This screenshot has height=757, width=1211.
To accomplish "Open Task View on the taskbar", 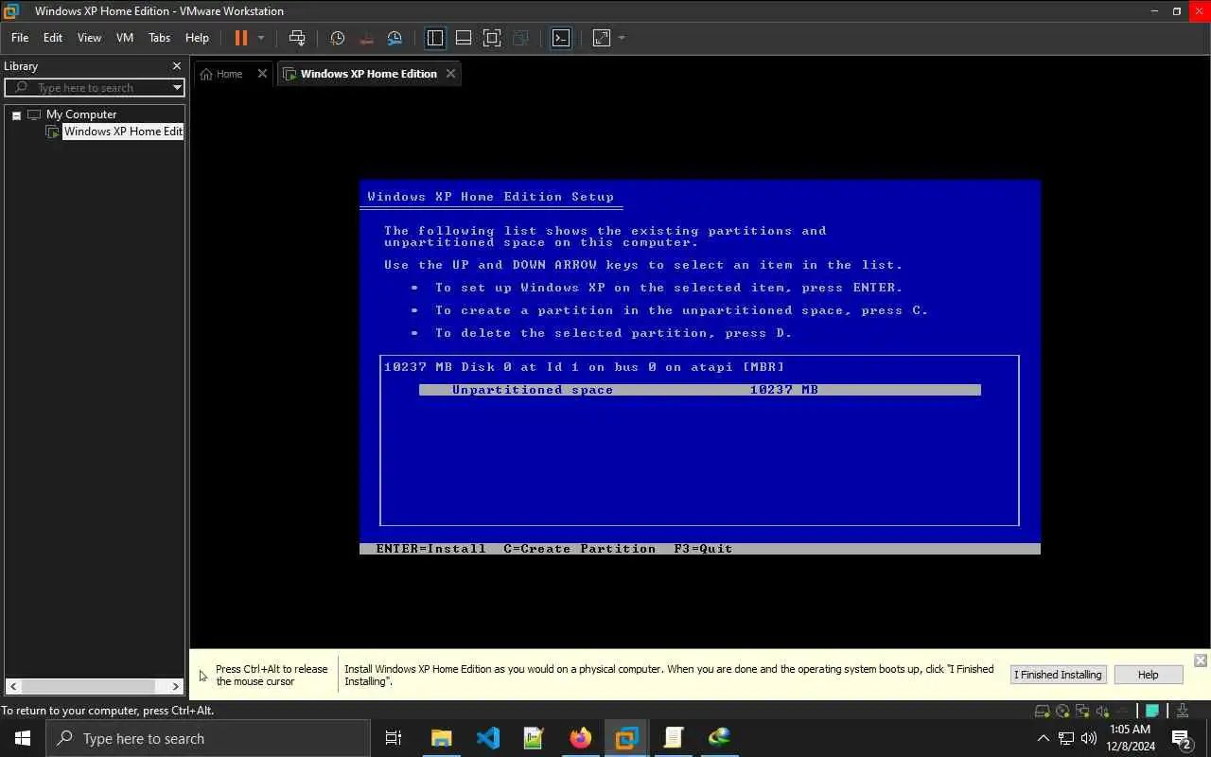I will [394, 738].
